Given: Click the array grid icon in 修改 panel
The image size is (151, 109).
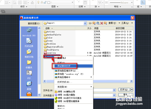Looking at the screenshot, I should pos(25,2).
